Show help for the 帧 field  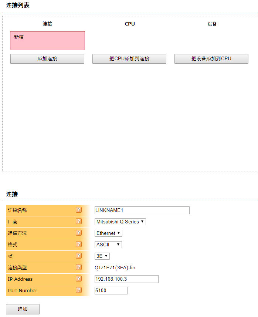(79, 256)
